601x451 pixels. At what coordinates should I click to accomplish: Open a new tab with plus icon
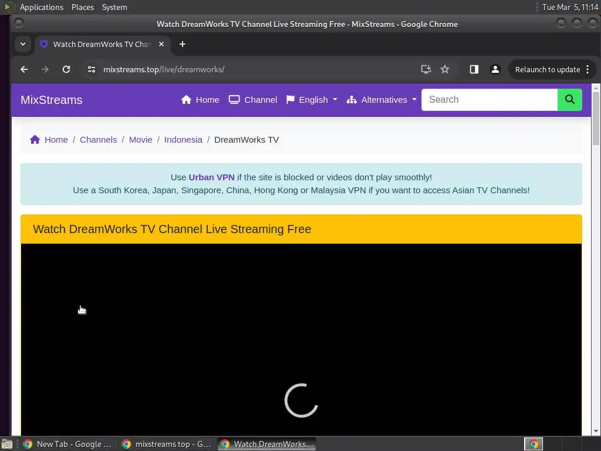[183, 44]
